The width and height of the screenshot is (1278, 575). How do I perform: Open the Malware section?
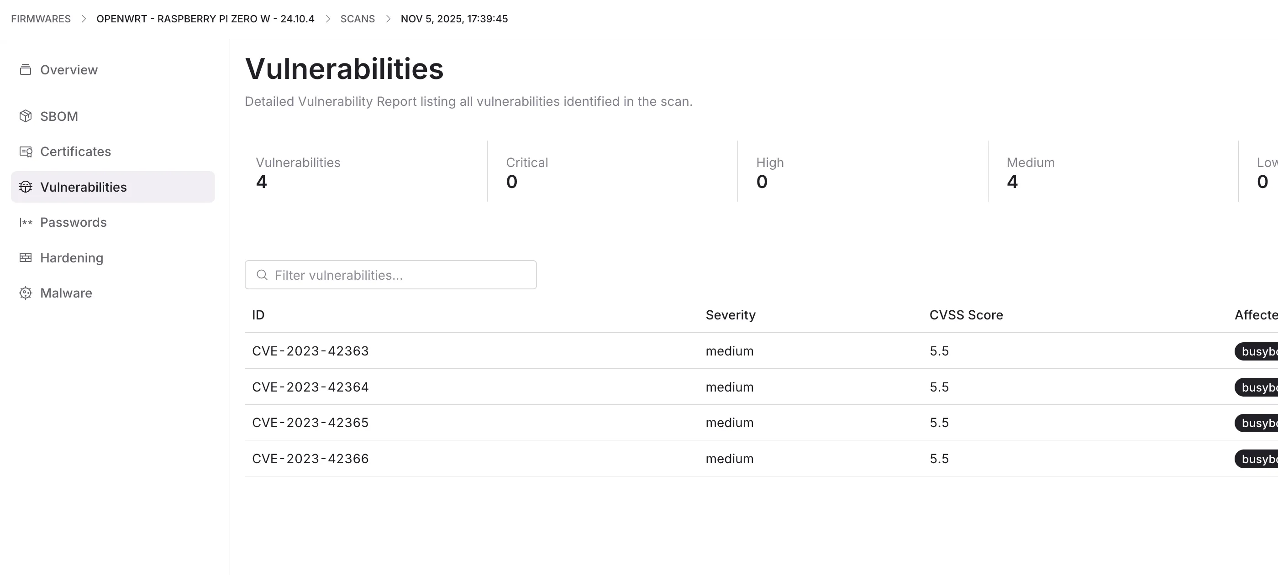66,293
